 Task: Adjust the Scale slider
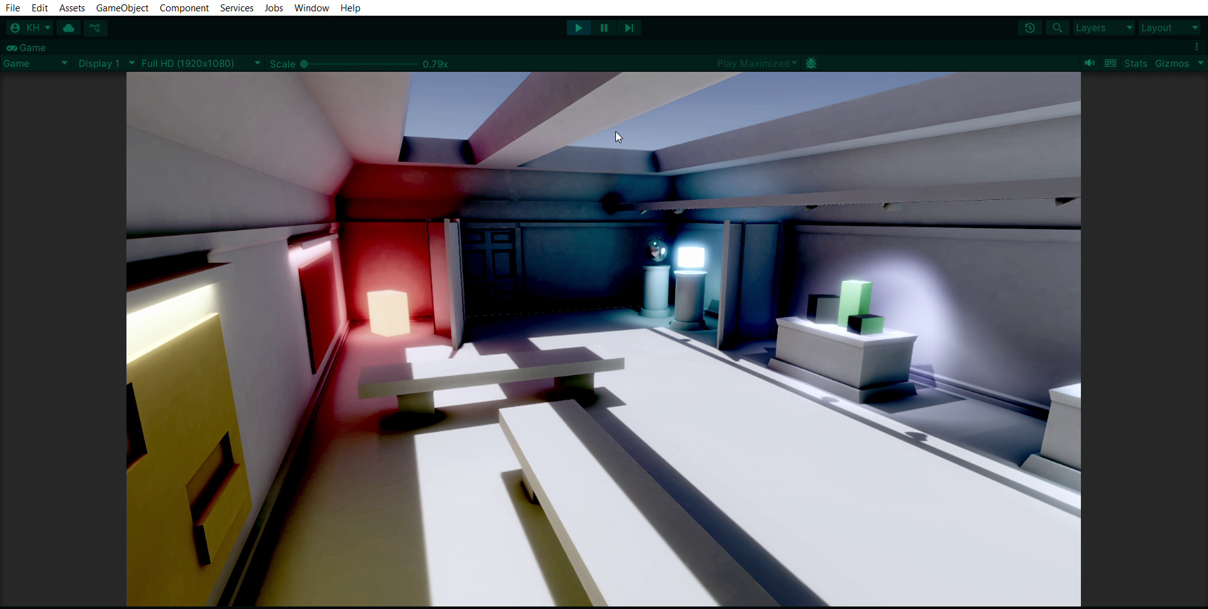(x=359, y=64)
